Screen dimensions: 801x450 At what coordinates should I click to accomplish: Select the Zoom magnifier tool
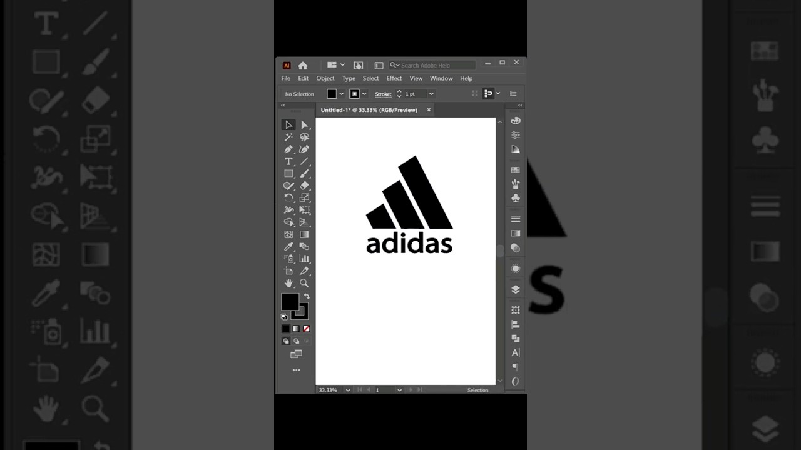coord(304,283)
